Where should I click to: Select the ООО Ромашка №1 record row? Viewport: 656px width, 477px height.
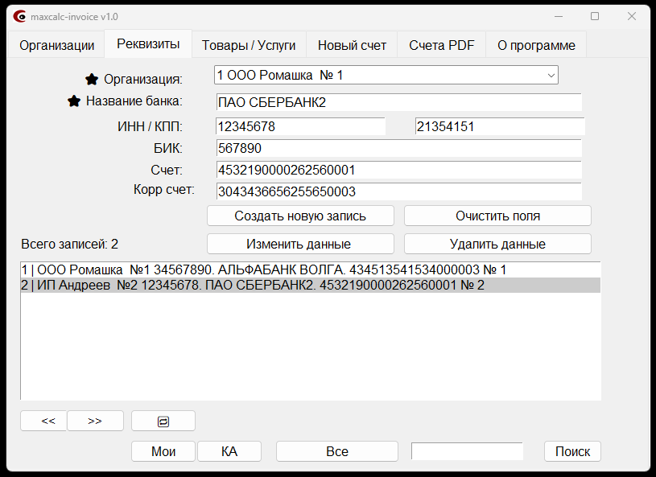311,269
